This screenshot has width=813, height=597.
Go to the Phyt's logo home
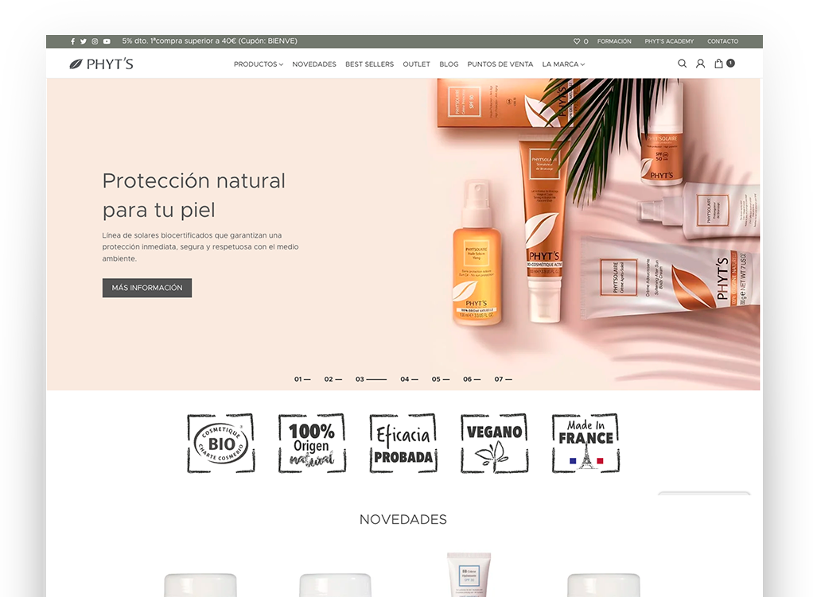click(101, 64)
